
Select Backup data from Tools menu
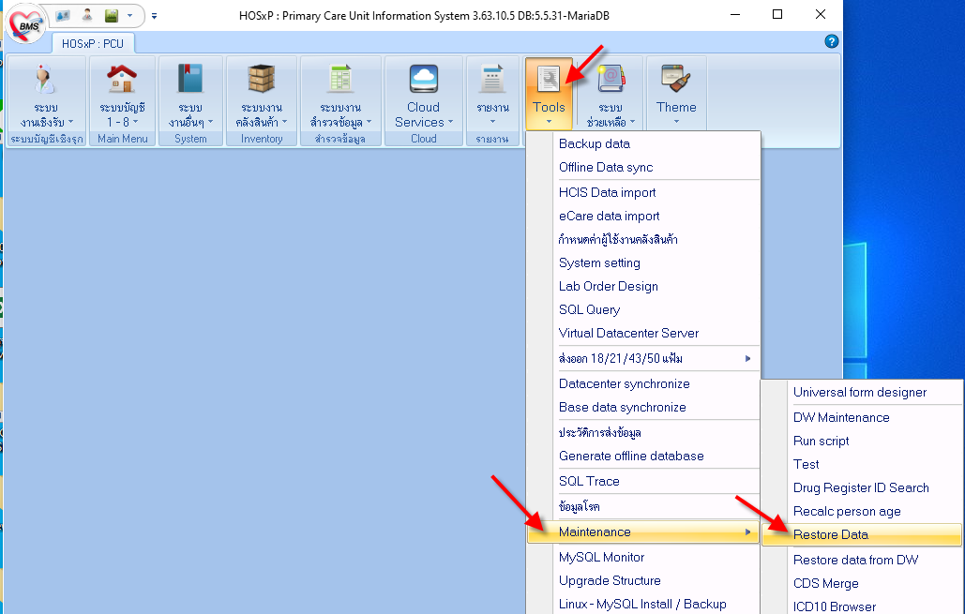pos(643,144)
